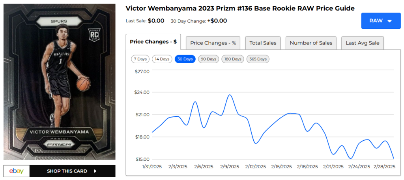Click the 2/9/2025 peak on chart line
Screen dimensions: 404x180
[230, 95]
